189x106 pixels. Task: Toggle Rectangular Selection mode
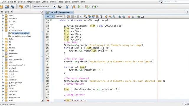click(x=101, y=17)
